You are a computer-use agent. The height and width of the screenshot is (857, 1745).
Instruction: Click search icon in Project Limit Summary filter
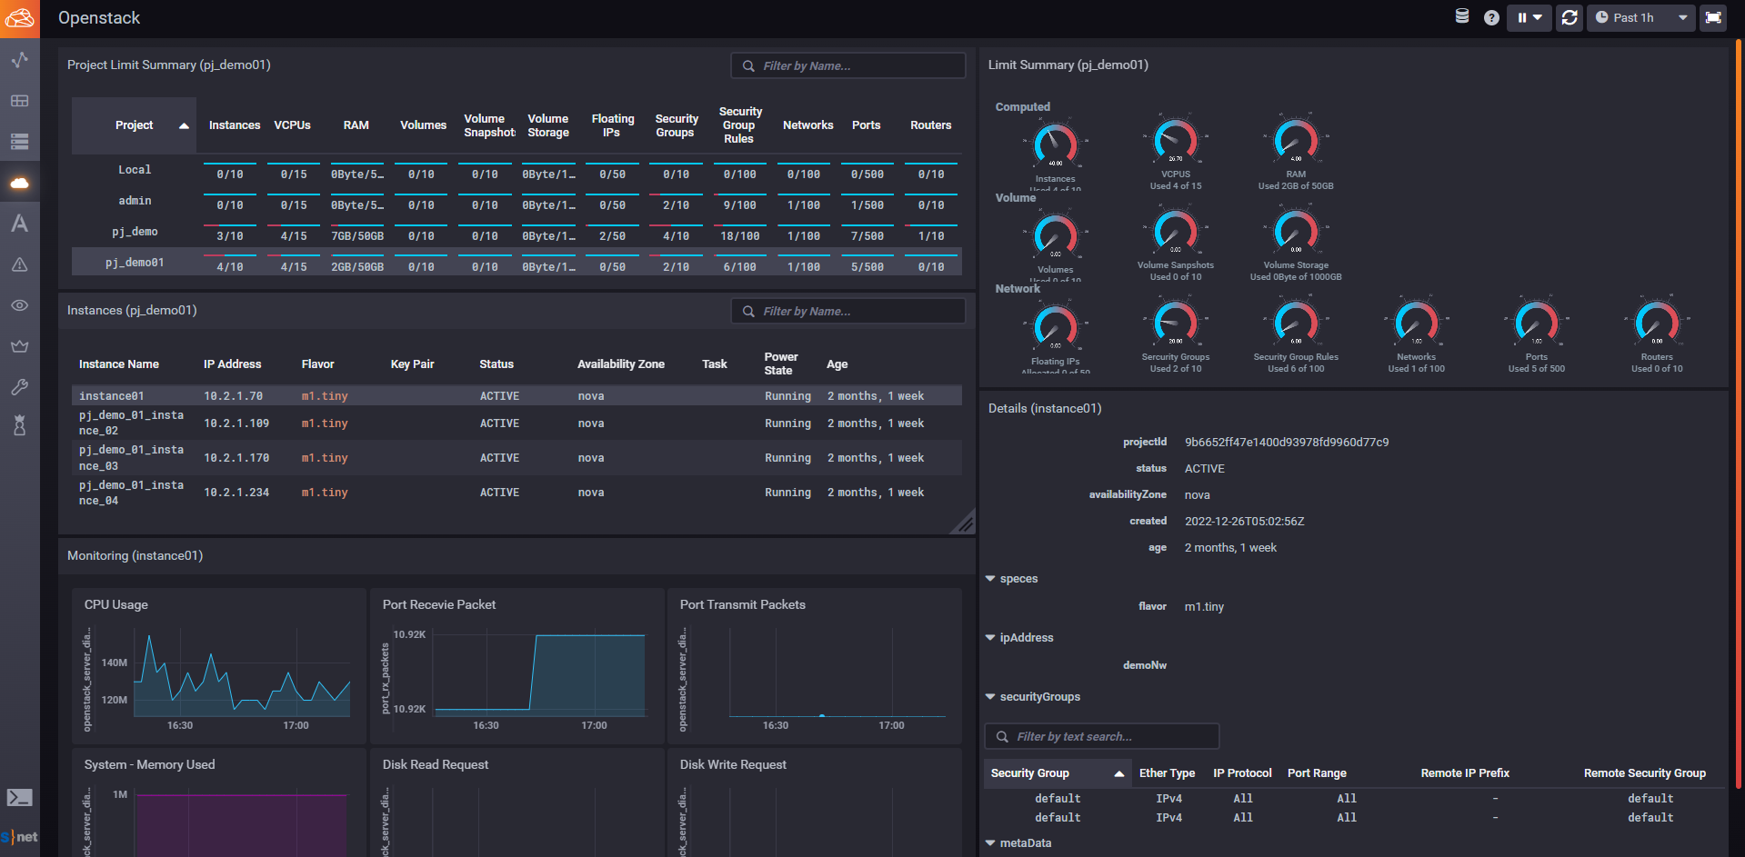[x=748, y=65]
